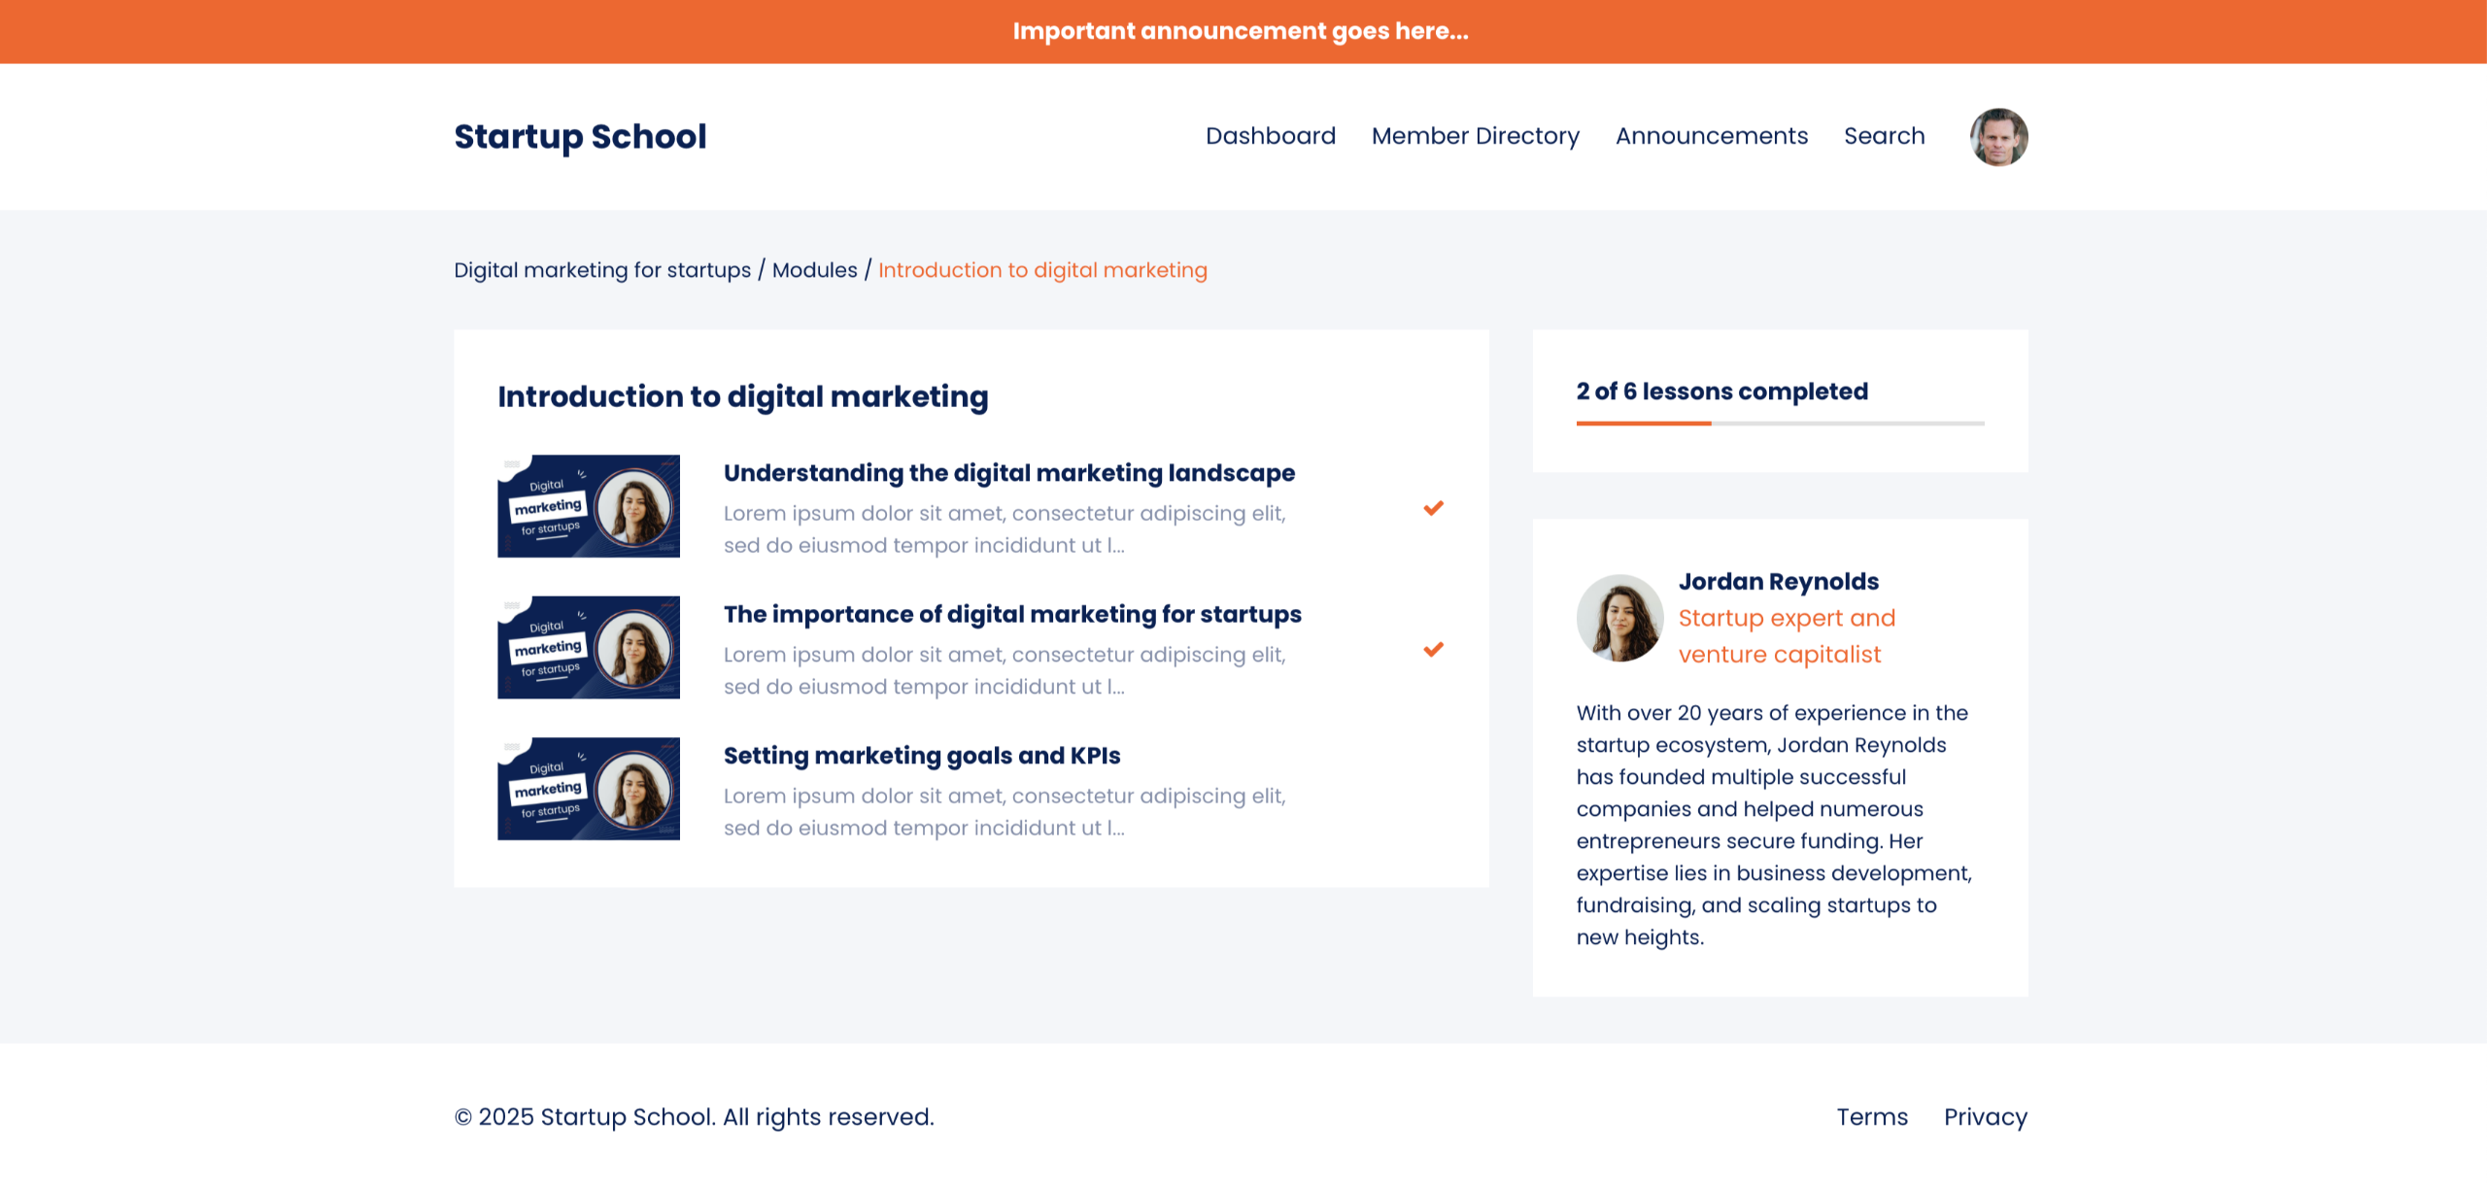
Task: Click the lessons completed progress bar
Action: point(1779,424)
